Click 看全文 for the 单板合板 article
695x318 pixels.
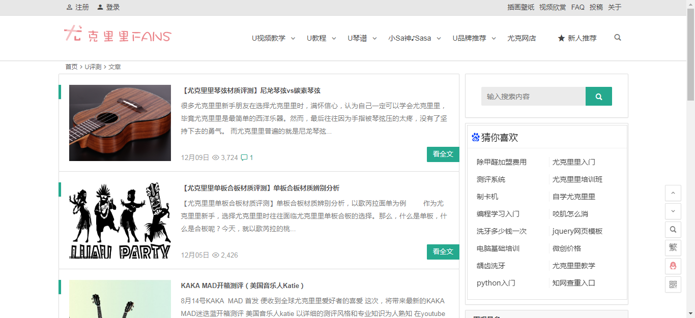(443, 251)
